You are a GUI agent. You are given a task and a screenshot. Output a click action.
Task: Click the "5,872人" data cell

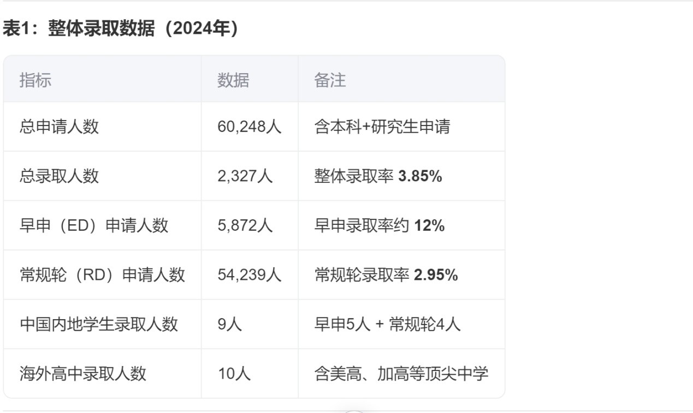[245, 225]
